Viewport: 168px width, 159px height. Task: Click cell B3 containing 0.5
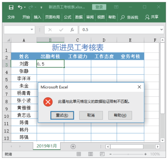50,64
